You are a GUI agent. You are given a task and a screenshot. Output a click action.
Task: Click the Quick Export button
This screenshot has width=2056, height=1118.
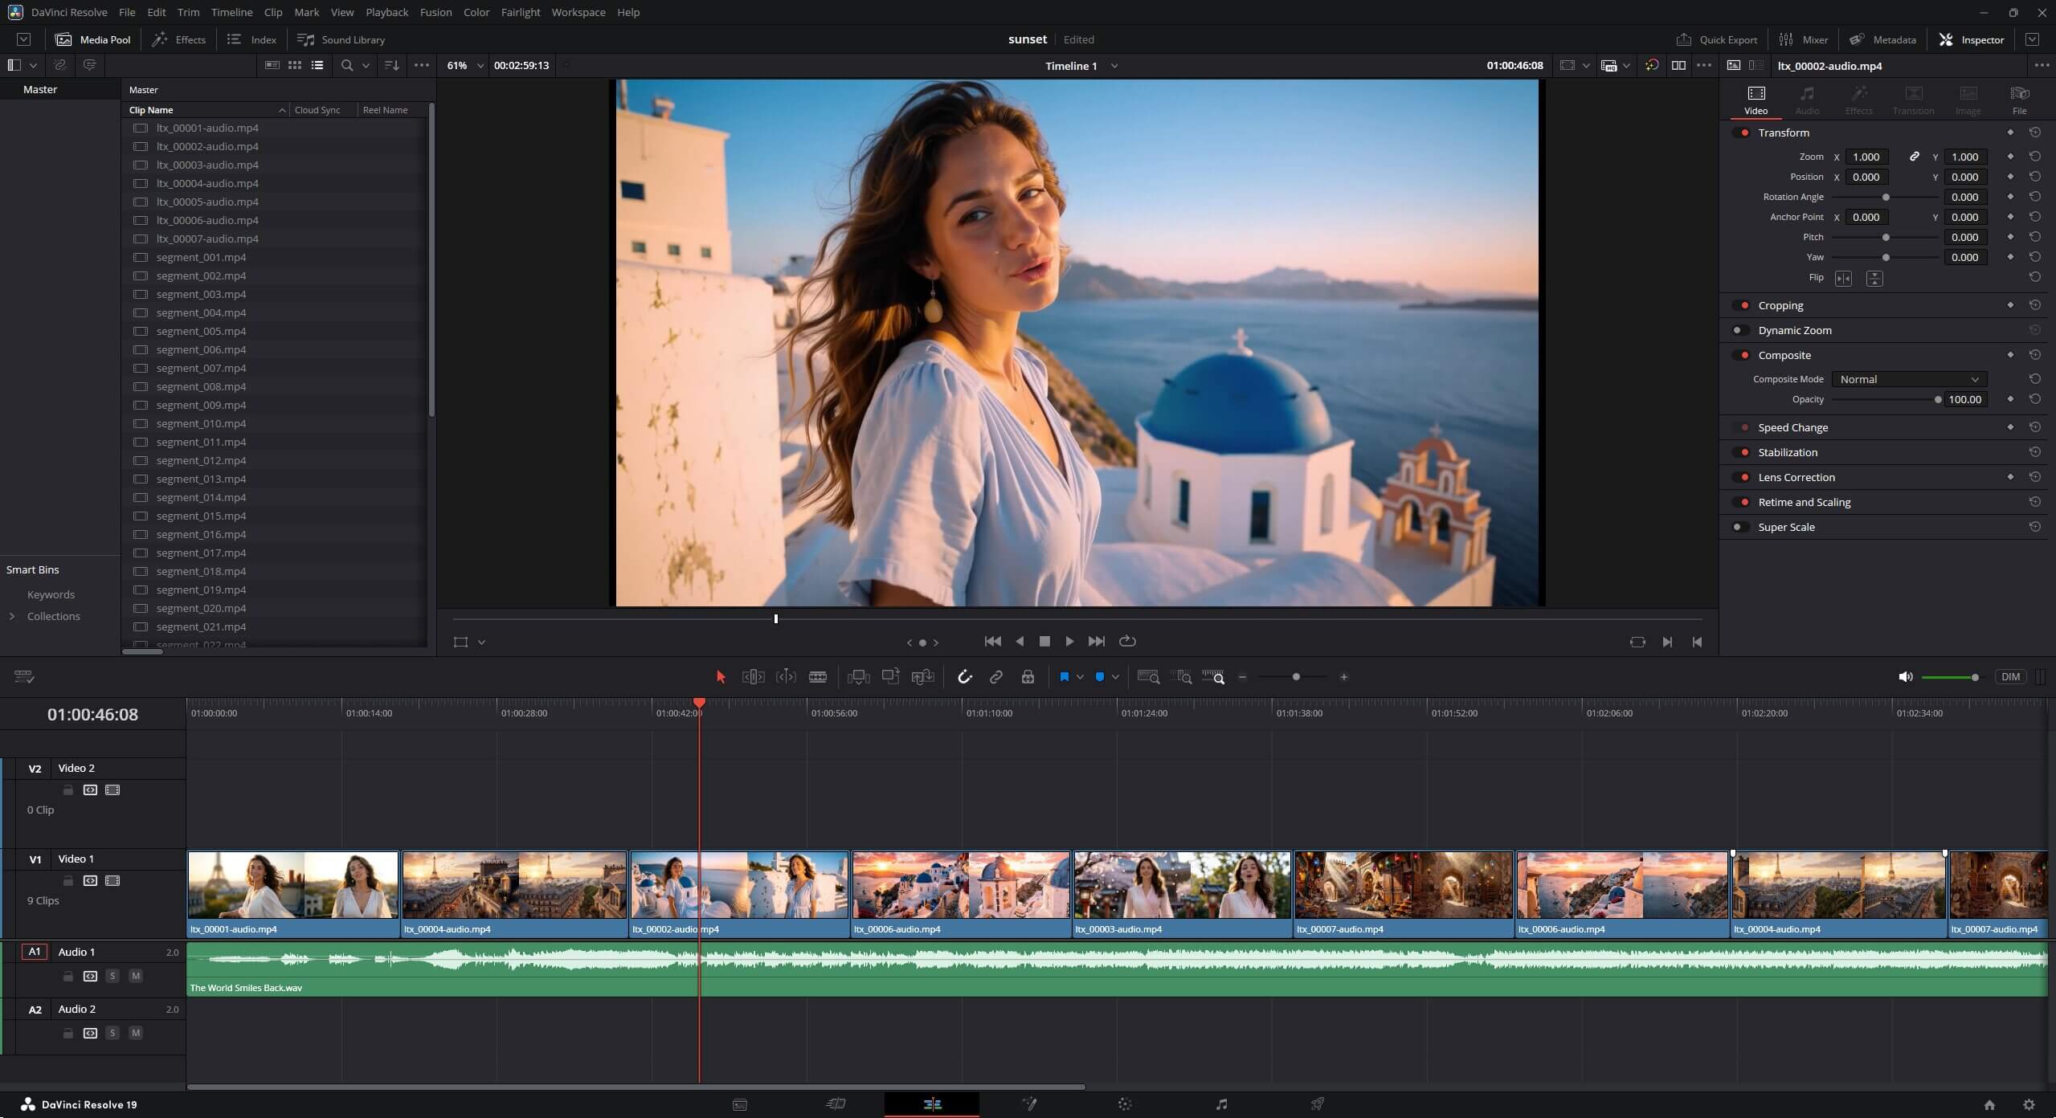click(x=1717, y=39)
